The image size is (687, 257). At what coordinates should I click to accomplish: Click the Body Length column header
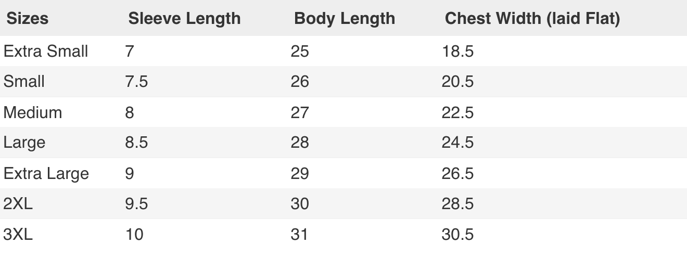pyautogui.click(x=345, y=19)
